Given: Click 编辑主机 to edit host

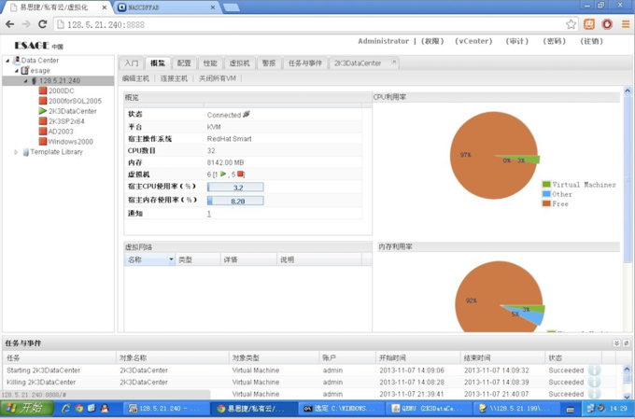Looking at the screenshot, I should click(x=136, y=78).
